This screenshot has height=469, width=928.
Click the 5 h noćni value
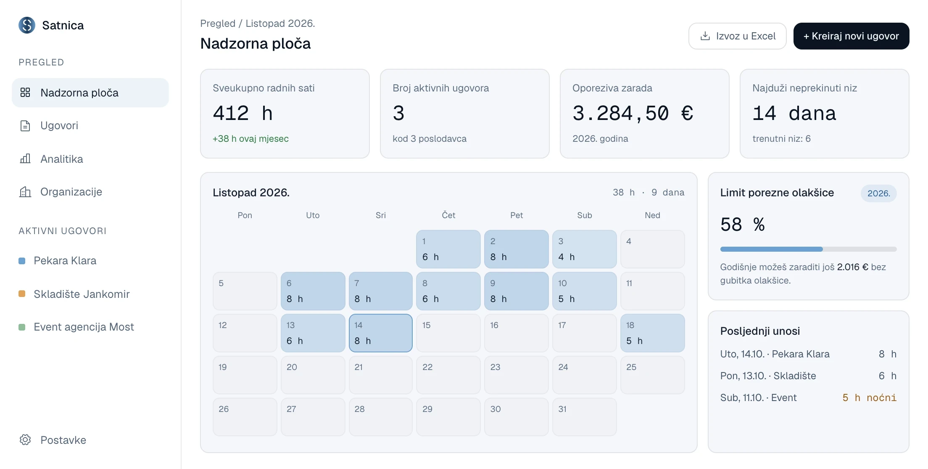(x=870, y=398)
